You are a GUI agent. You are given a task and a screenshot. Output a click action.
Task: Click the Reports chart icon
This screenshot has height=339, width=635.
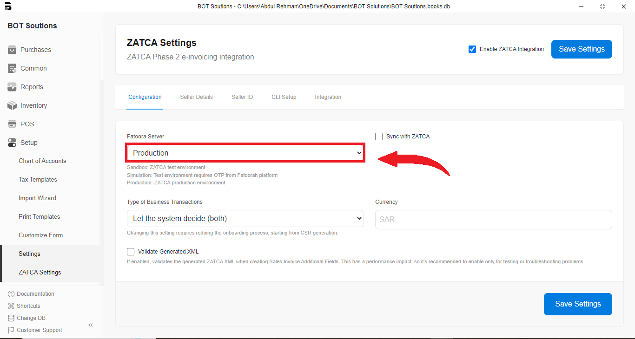click(12, 87)
